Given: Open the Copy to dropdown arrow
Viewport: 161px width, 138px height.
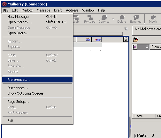Looking at the screenshot, I should (x=113, y=19).
